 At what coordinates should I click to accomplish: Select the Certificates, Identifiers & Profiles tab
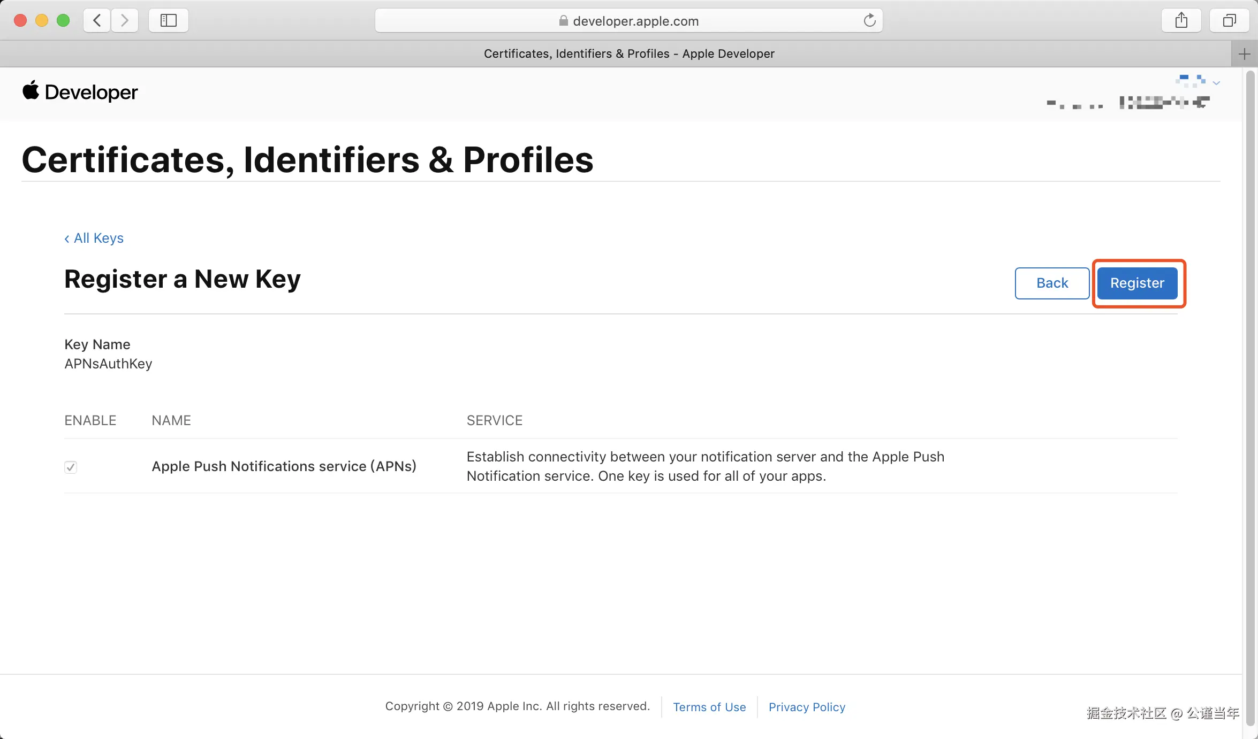click(628, 54)
